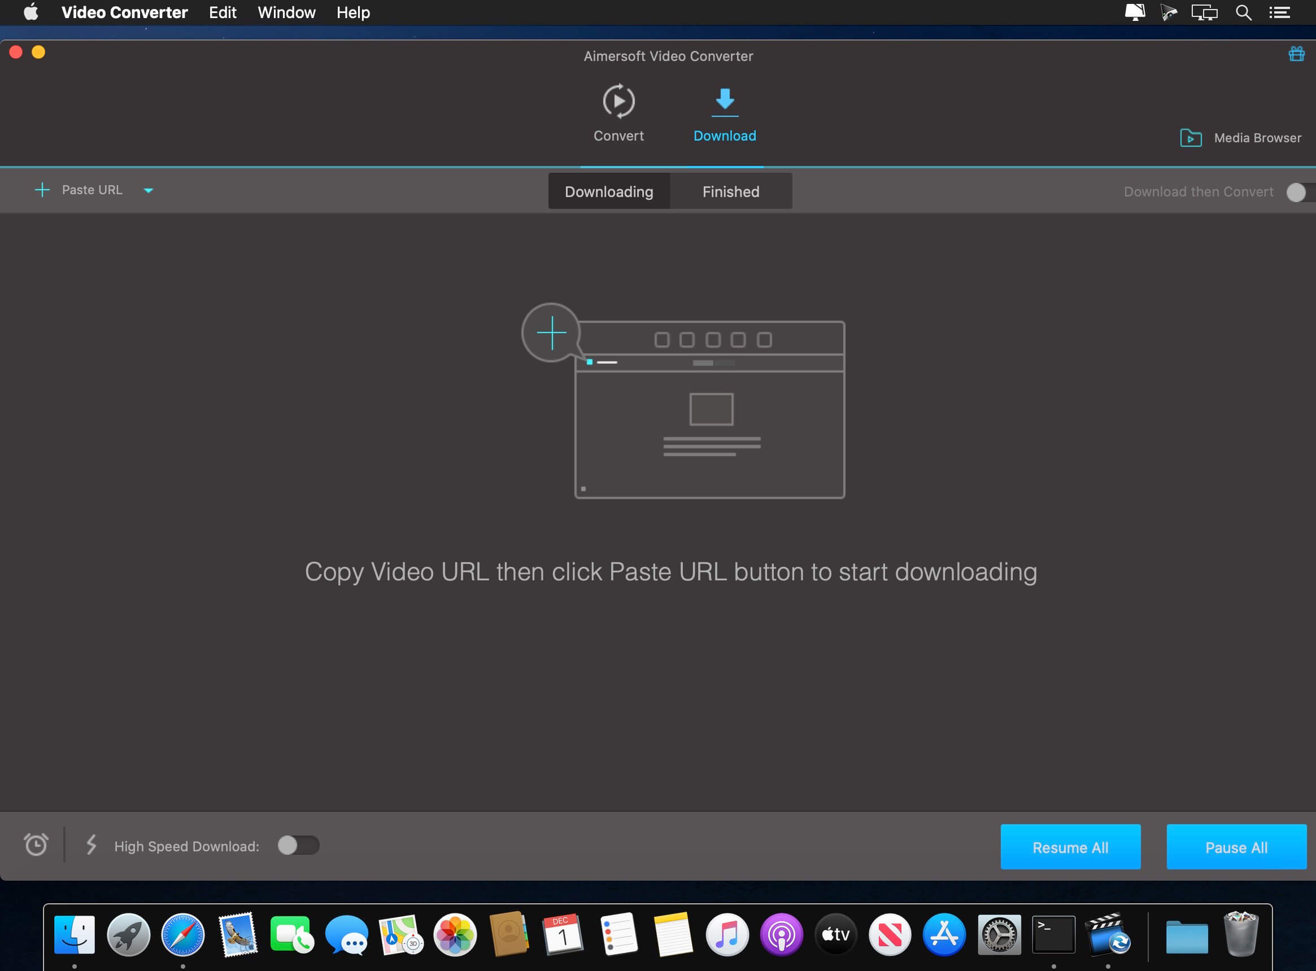This screenshot has height=971, width=1316.
Task: Launch Safari from the dock
Action: point(183,934)
